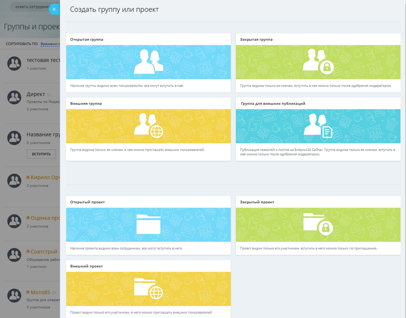Add Директ group to favorites star

(49, 94)
